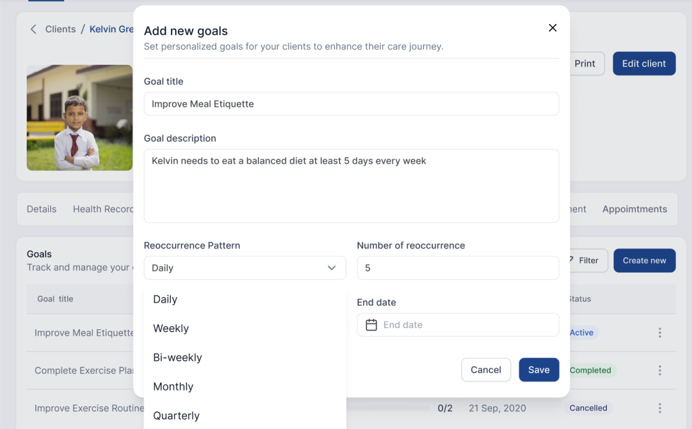Open options menu for Cancelled goal row

pyautogui.click(x=660, y=408)
